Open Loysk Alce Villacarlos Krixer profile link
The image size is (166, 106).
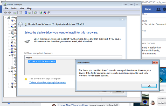(x=73, y=105)
